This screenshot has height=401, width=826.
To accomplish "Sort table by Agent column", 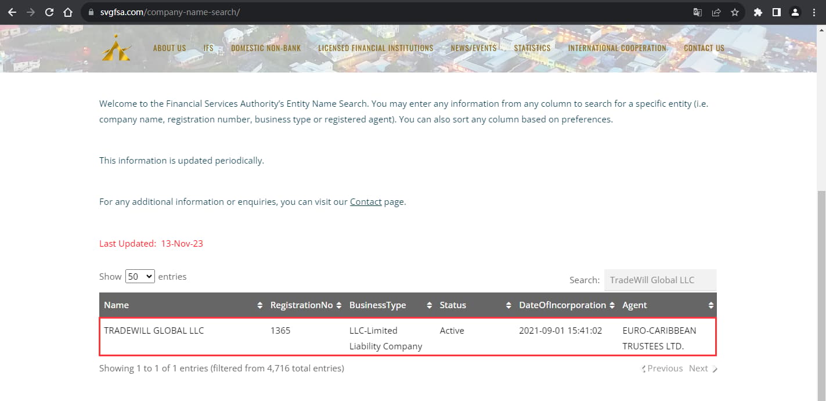I will coord(667,305).
